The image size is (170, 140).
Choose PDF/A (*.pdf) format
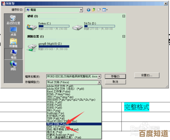tap(74, 102)
